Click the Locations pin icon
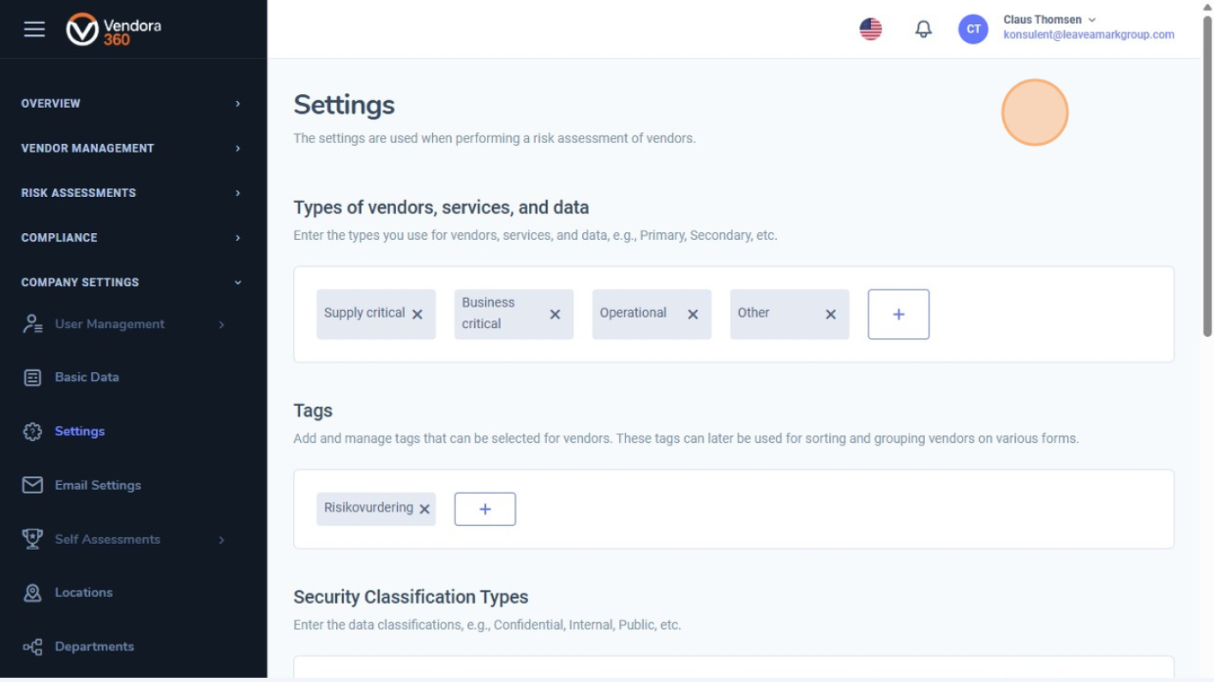The height and width of the screenshot is (682, 1214). point(33,593)
